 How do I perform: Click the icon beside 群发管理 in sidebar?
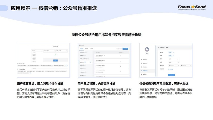tap(141, 67)
